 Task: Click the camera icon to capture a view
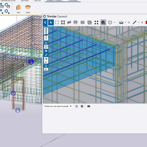click(x=89, y=106)
